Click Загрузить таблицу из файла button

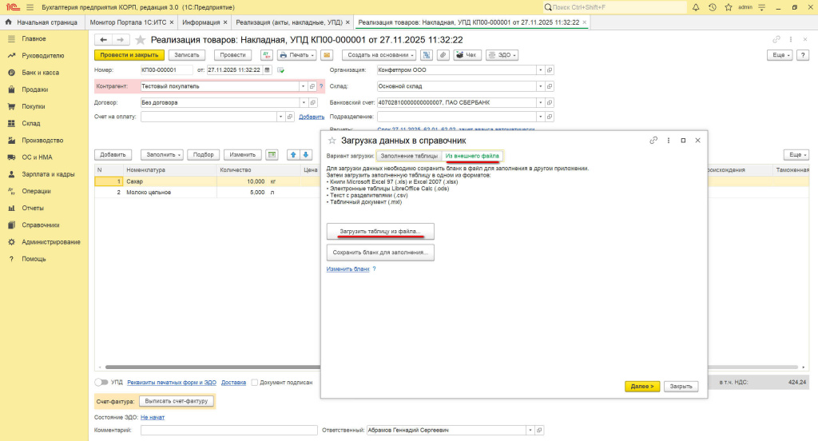380,232
